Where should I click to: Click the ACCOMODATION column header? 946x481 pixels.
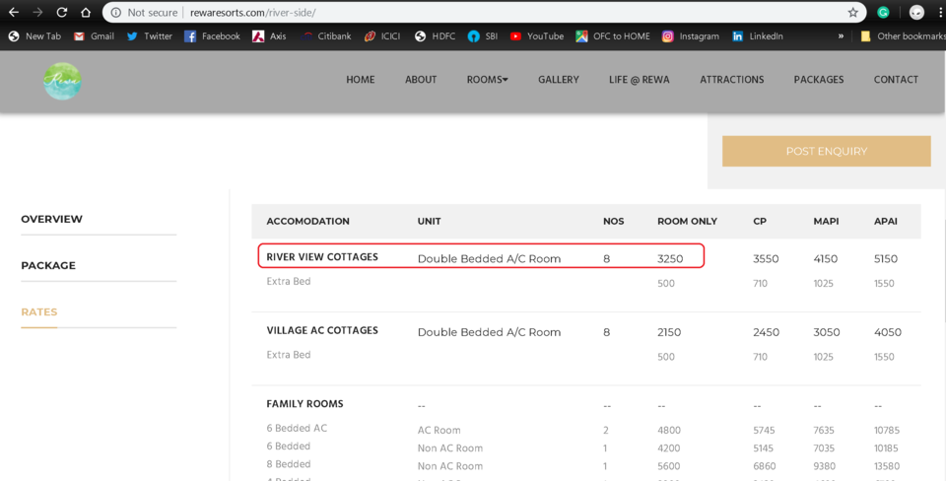(307, 222)
